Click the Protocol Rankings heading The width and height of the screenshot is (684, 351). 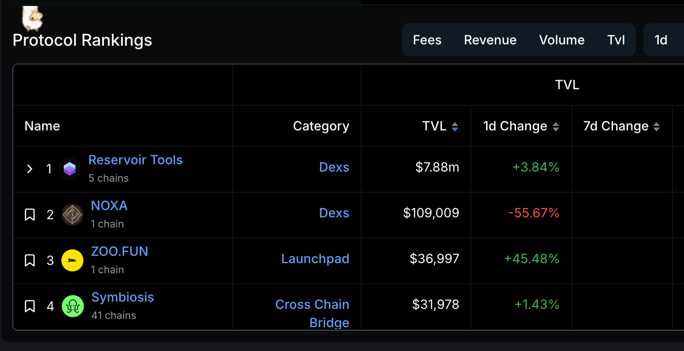(82, 40)
